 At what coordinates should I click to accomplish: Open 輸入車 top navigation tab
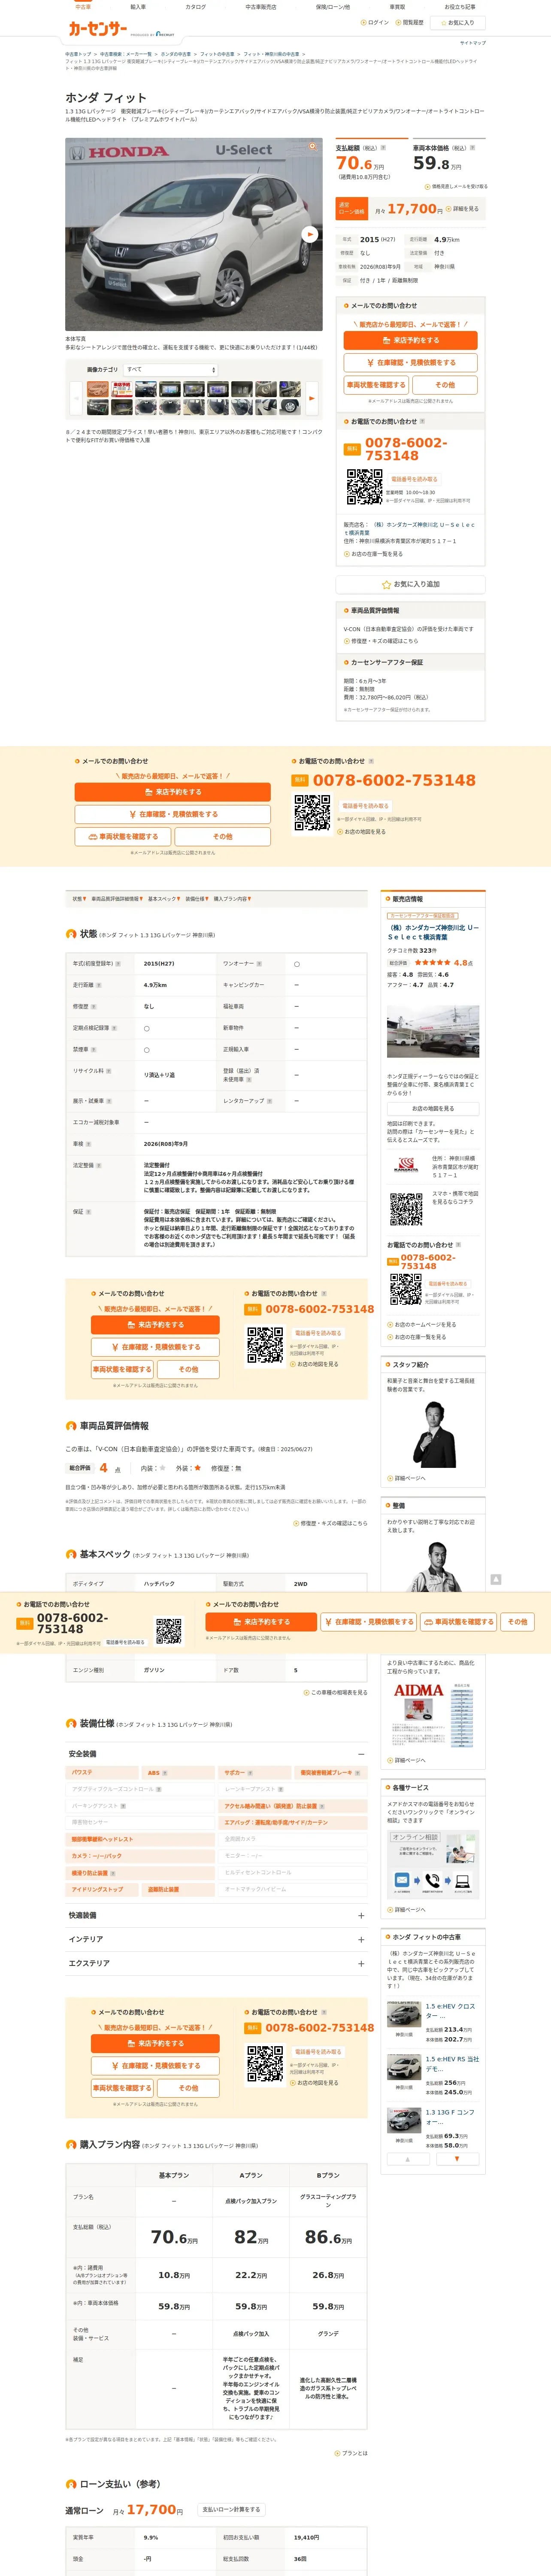coord(138,7)
